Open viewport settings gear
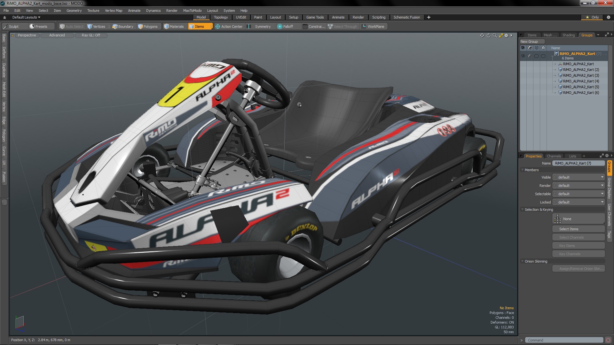 tap(506, 35)
